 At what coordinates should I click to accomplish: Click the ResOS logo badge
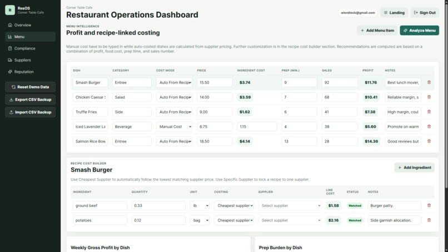coord(10,10)
